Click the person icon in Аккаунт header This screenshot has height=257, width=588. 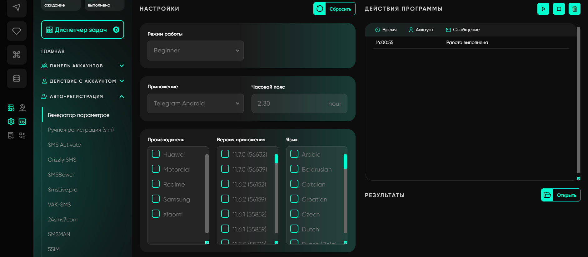tap(411, 30)
